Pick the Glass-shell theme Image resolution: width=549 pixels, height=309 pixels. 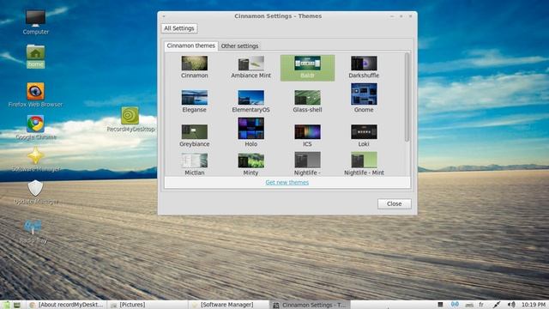(307, 101)
